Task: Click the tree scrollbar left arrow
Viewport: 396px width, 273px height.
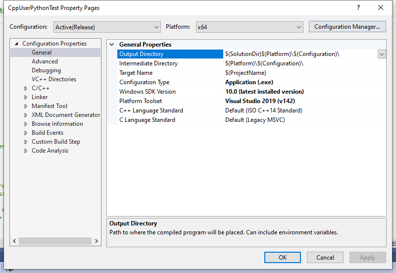Action: pyautogui.click(x=14, y=241)
